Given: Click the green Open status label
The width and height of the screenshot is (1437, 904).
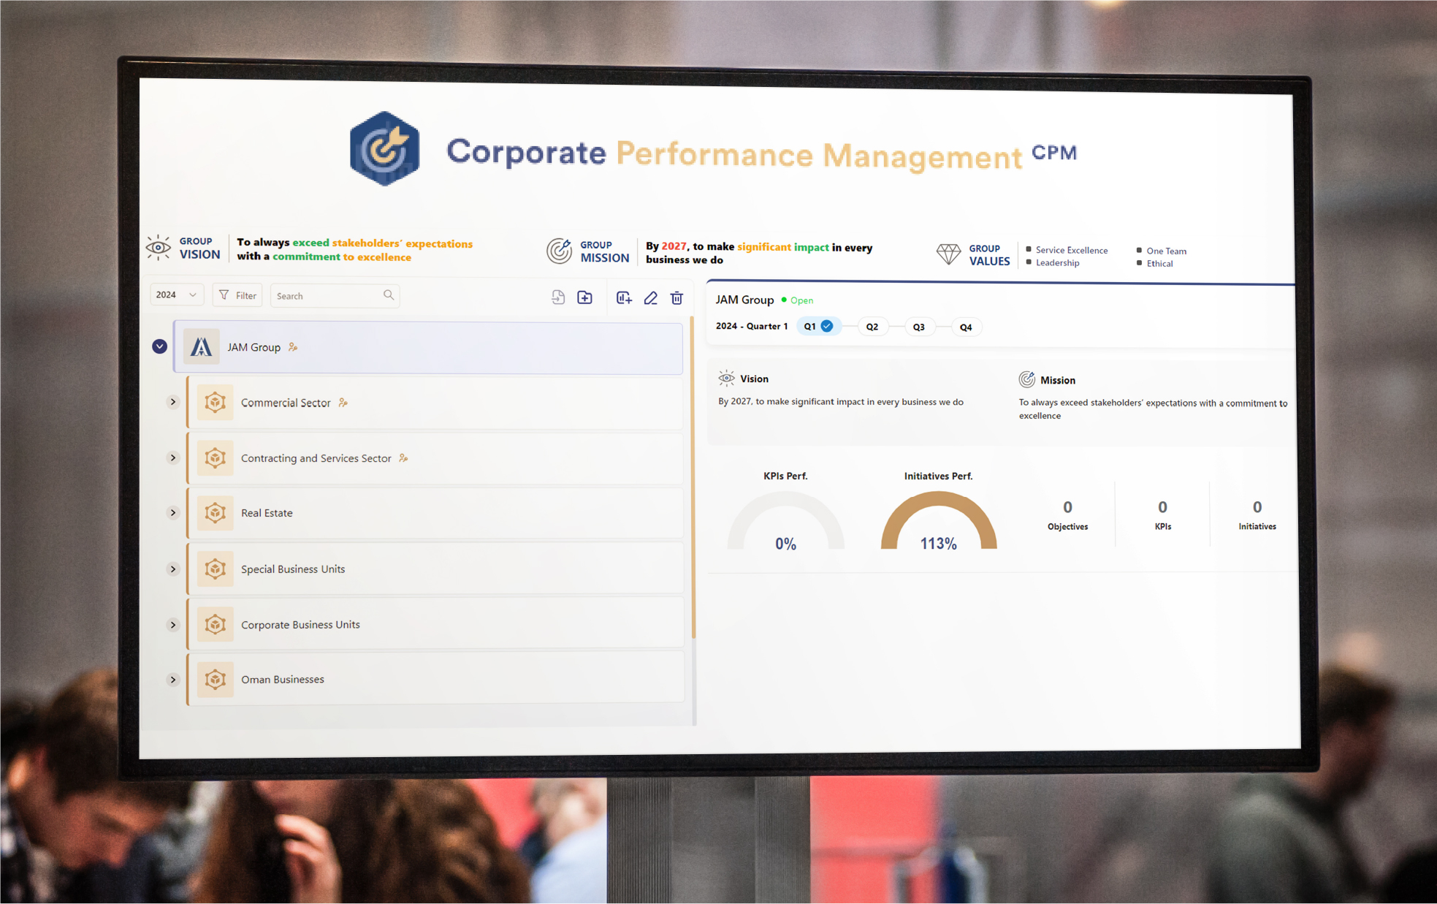Looking at the screenshot, I should coord(801,300).
